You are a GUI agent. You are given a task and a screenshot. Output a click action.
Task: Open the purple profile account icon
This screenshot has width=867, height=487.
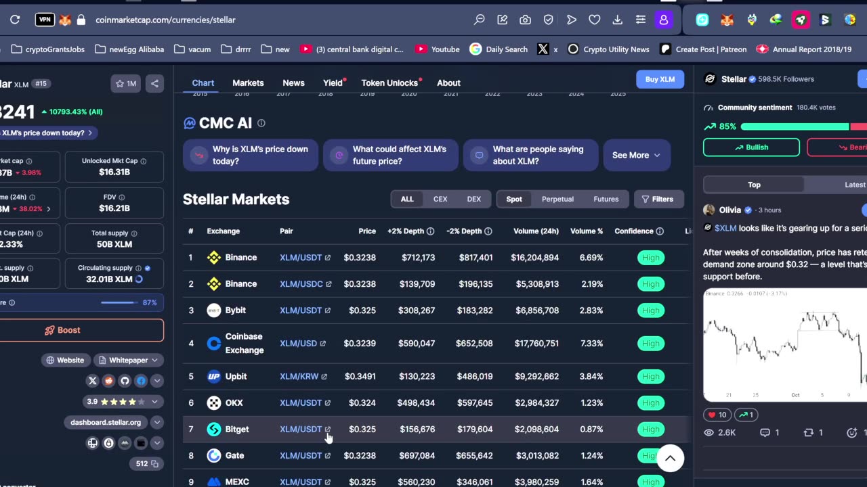click(664, 20)
